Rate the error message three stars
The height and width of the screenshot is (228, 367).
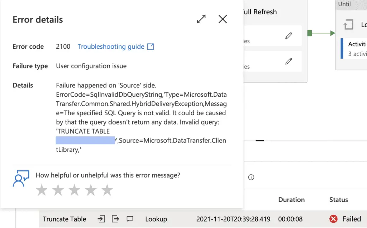tap(75, 190)
